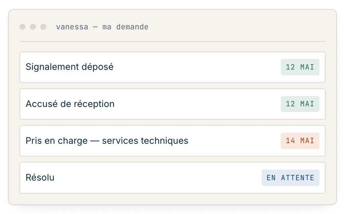The height and width of the screenshot is (214, 349).
Task: Click empty space in the Accusé de réception row
Action: pos(198,104)
